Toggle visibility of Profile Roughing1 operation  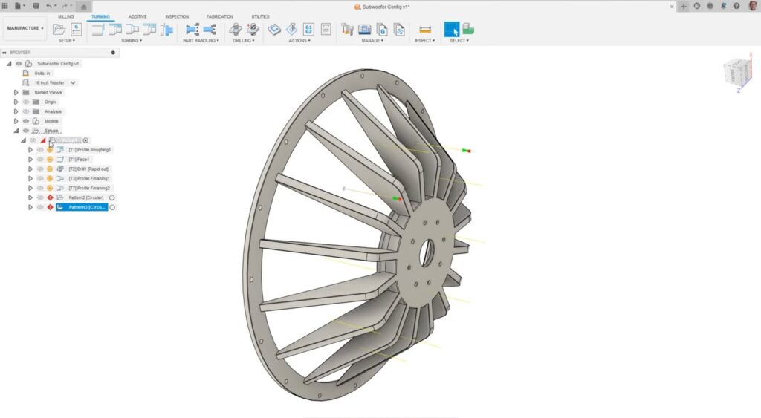click(40, 150)
